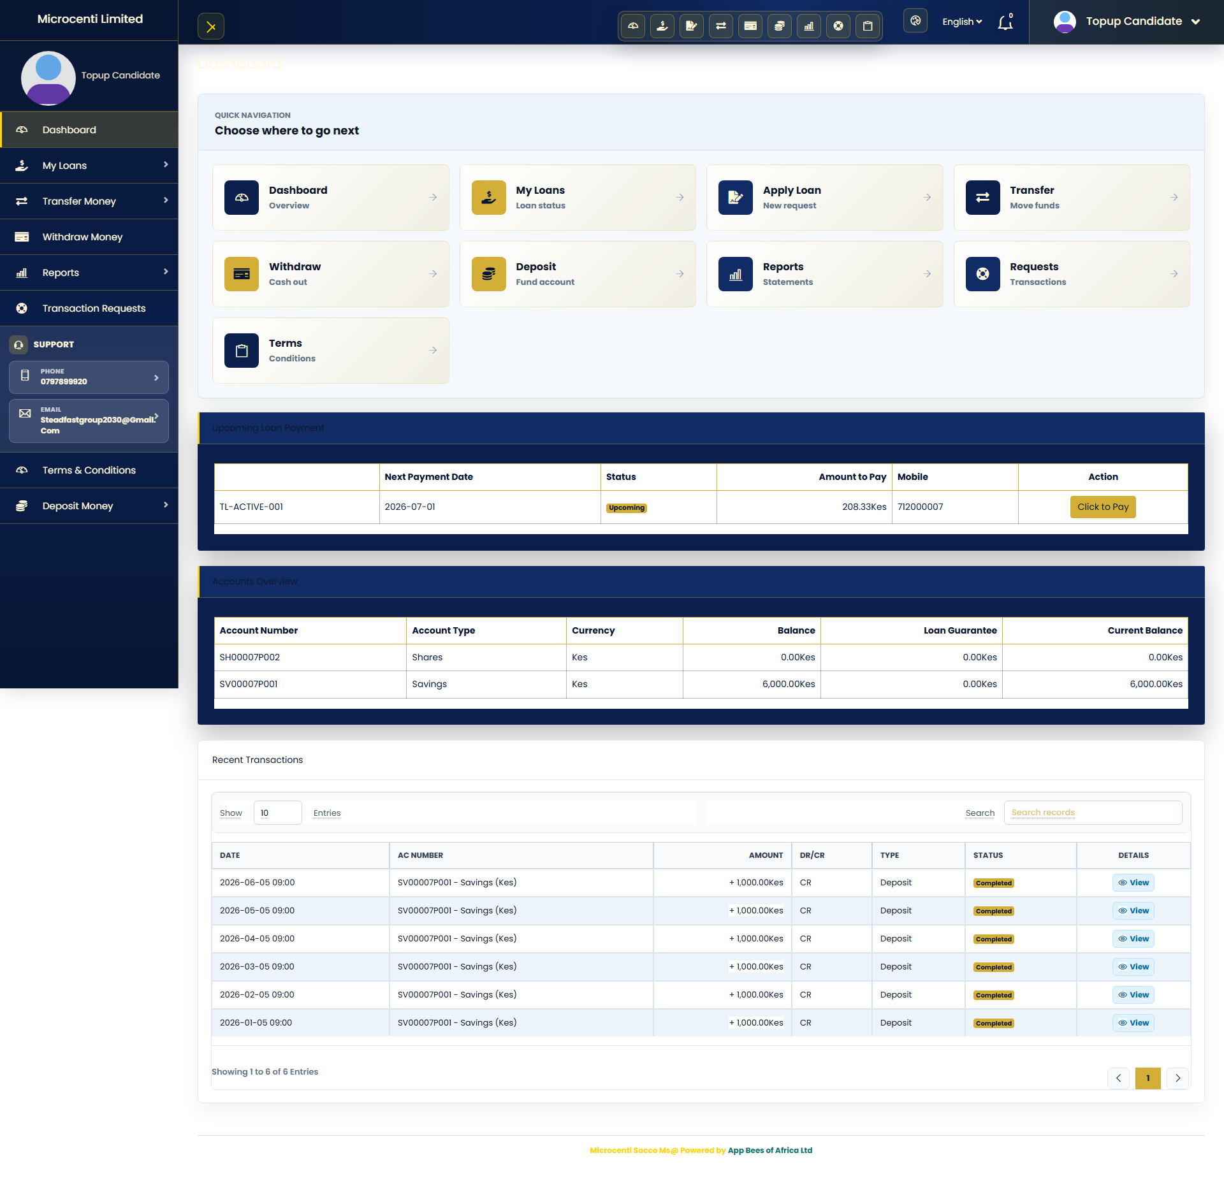Viewport: 1224px width, 1197px height.
Task: Click the arrow on the Transfer card
Action: 1174,198
